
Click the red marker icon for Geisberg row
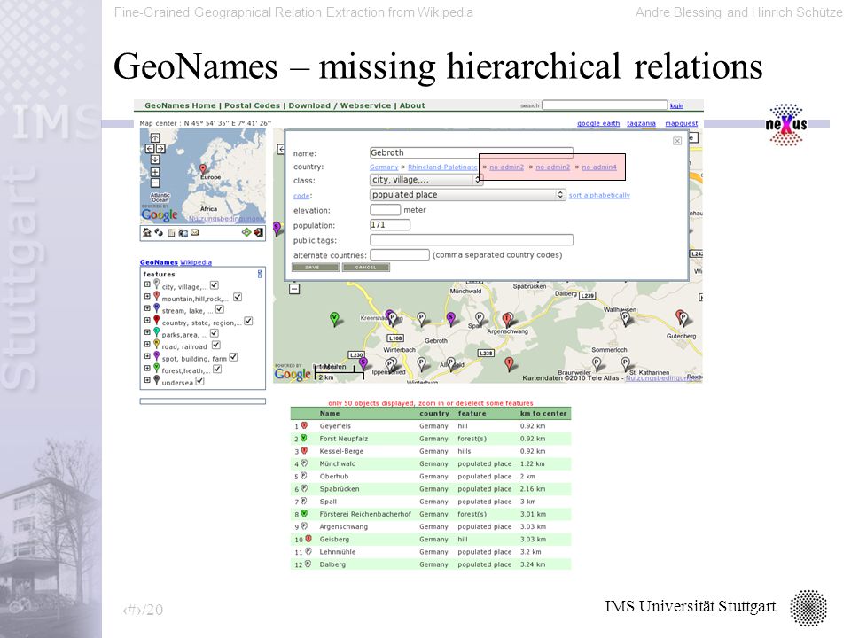coord(308,539)
